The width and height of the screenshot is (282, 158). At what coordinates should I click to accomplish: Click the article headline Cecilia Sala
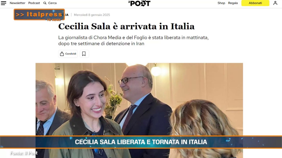pos(126,26)
